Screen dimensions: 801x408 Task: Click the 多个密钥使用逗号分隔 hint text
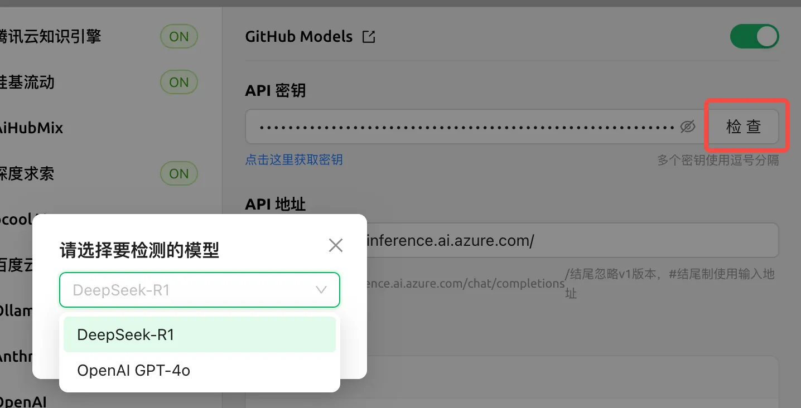pos(718,161)
